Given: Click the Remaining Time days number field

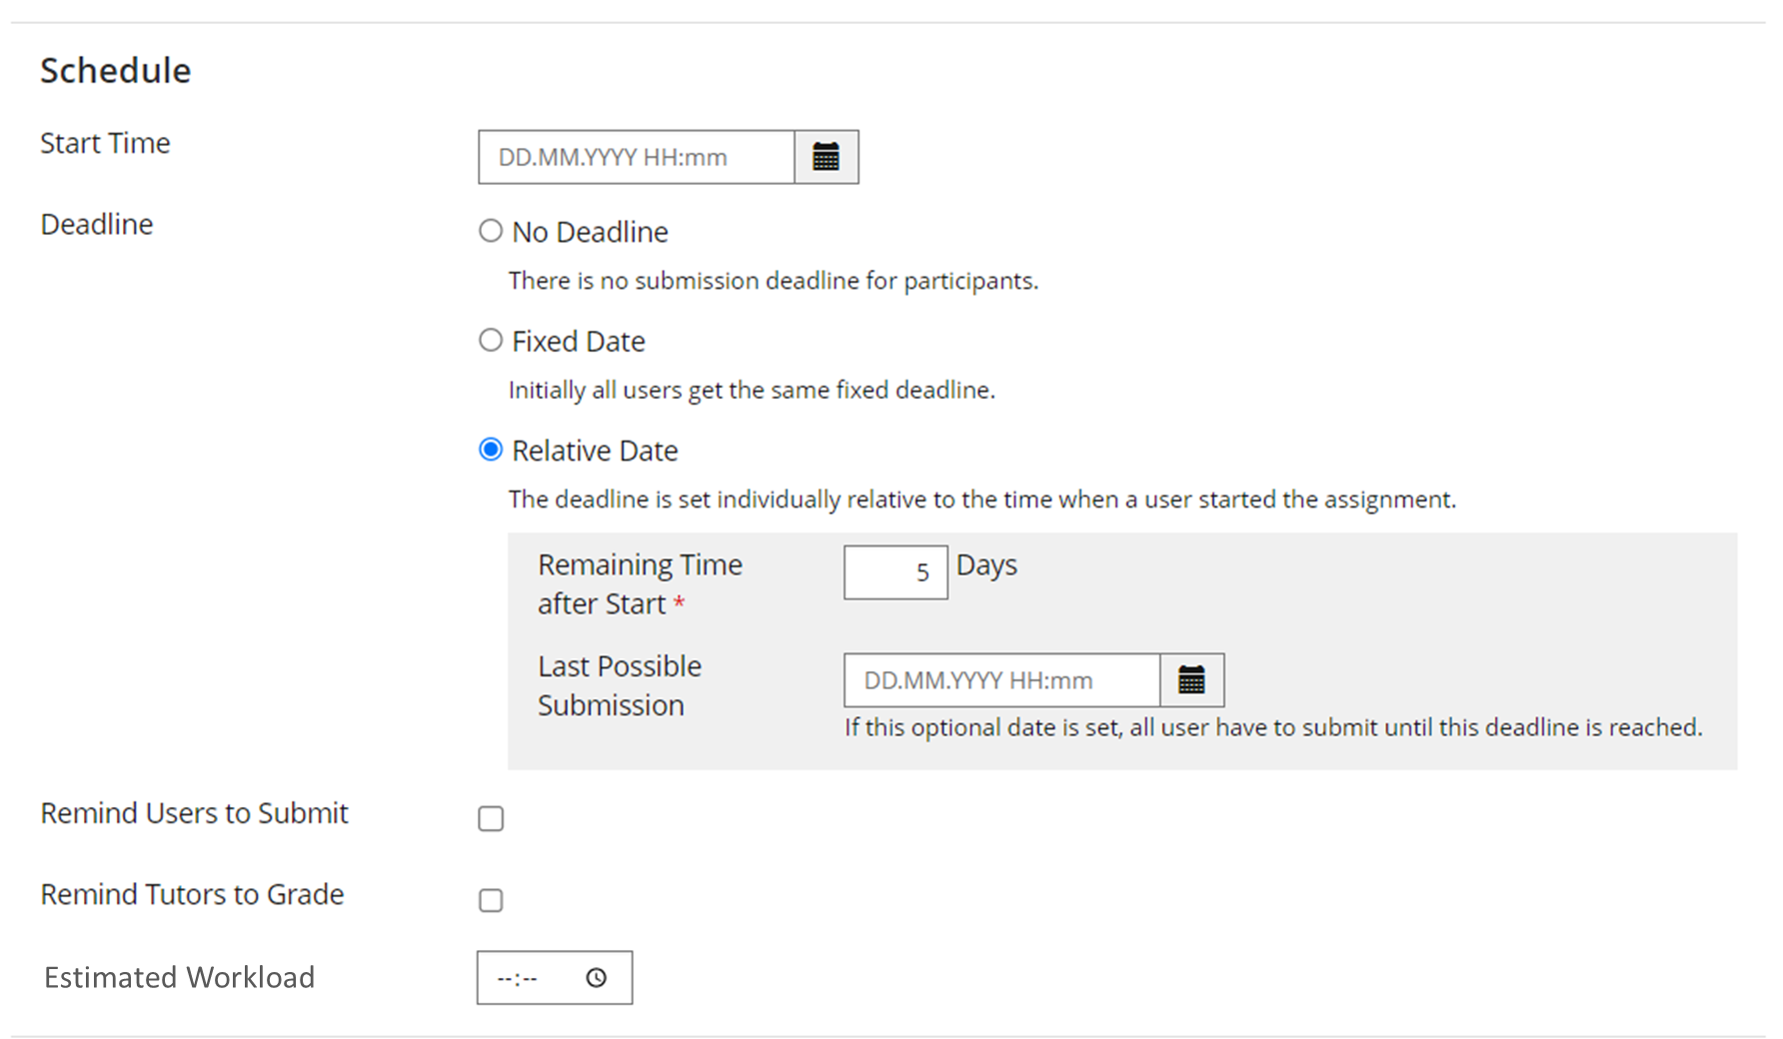Looking at the screenshot, I should [x=894, y=572].
